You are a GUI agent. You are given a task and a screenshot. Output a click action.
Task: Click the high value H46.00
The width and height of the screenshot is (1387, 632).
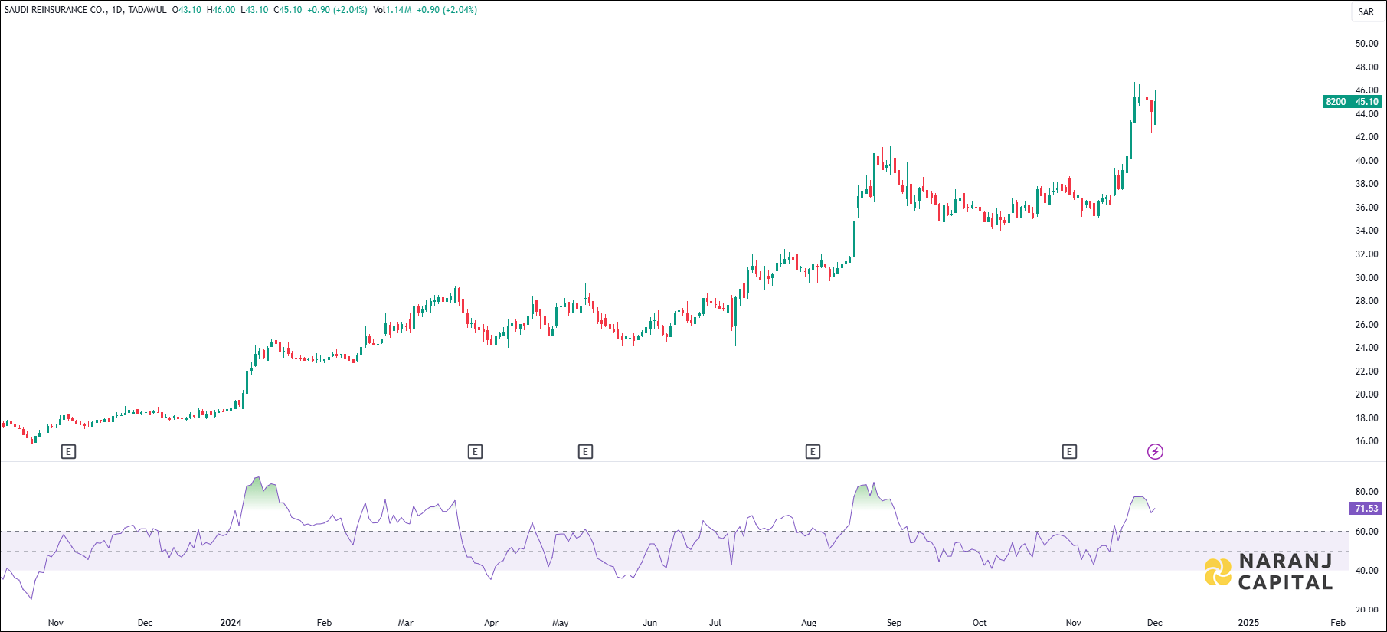pyautogui.click(x=221, y=10)
